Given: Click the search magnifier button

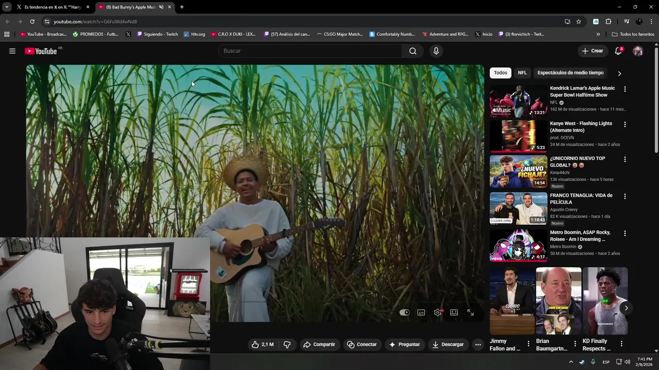Looking at the screenshot, I should tap(413, 51).
